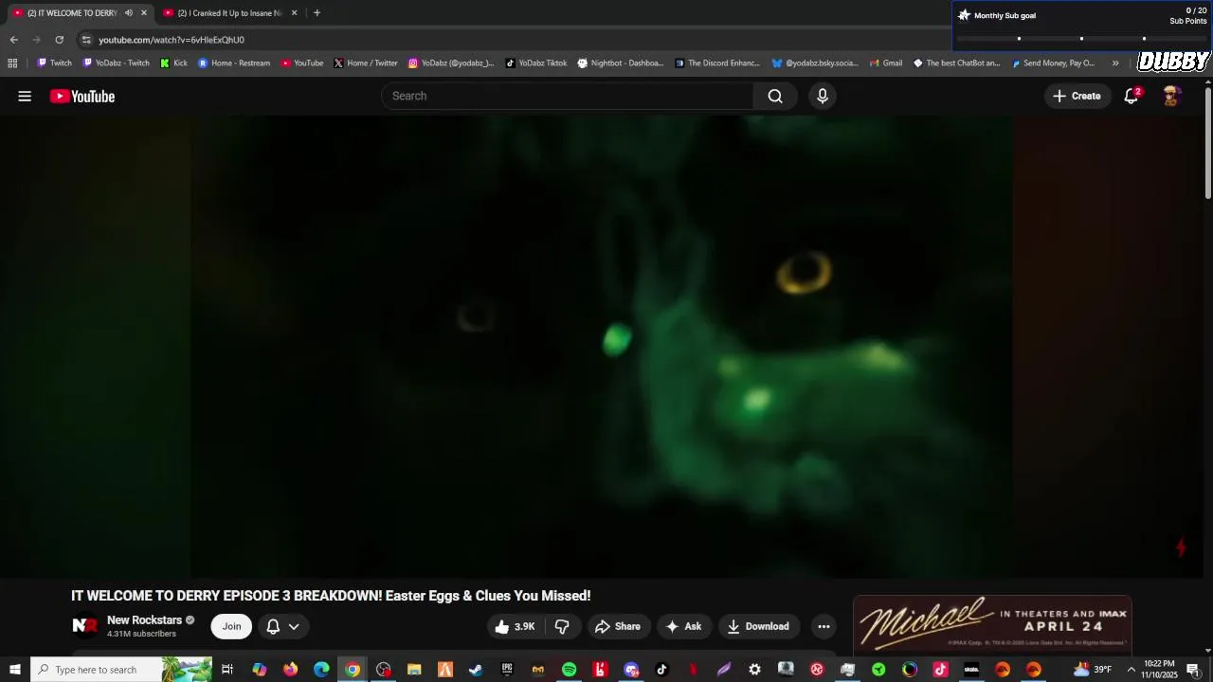Open Nightbot Dashboard bookmark

(x=621, y=63)
